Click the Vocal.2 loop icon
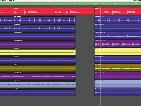The width and height of the screenshot is (141, 106). (x=100, y=9)
